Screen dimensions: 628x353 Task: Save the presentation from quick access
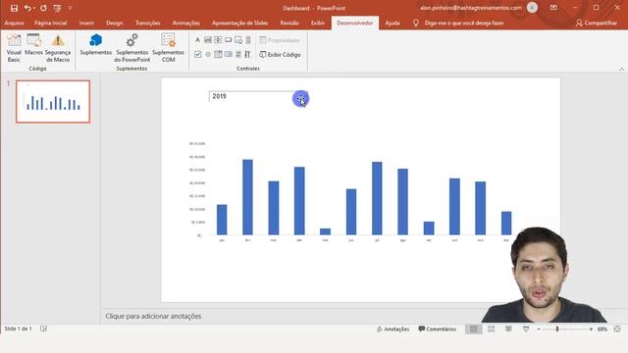point(14,8)
